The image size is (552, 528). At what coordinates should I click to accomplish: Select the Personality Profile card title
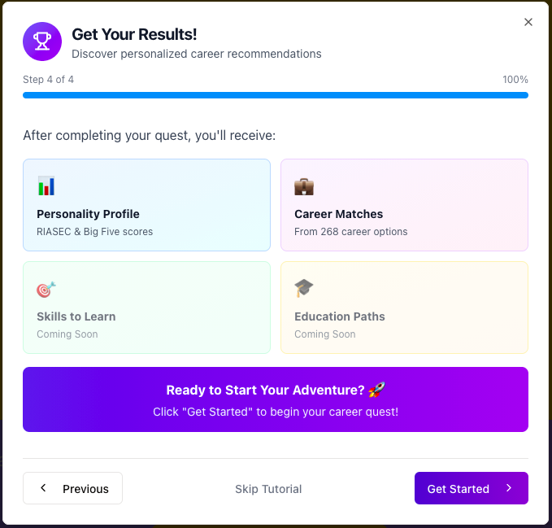click(x=88, y=214)
